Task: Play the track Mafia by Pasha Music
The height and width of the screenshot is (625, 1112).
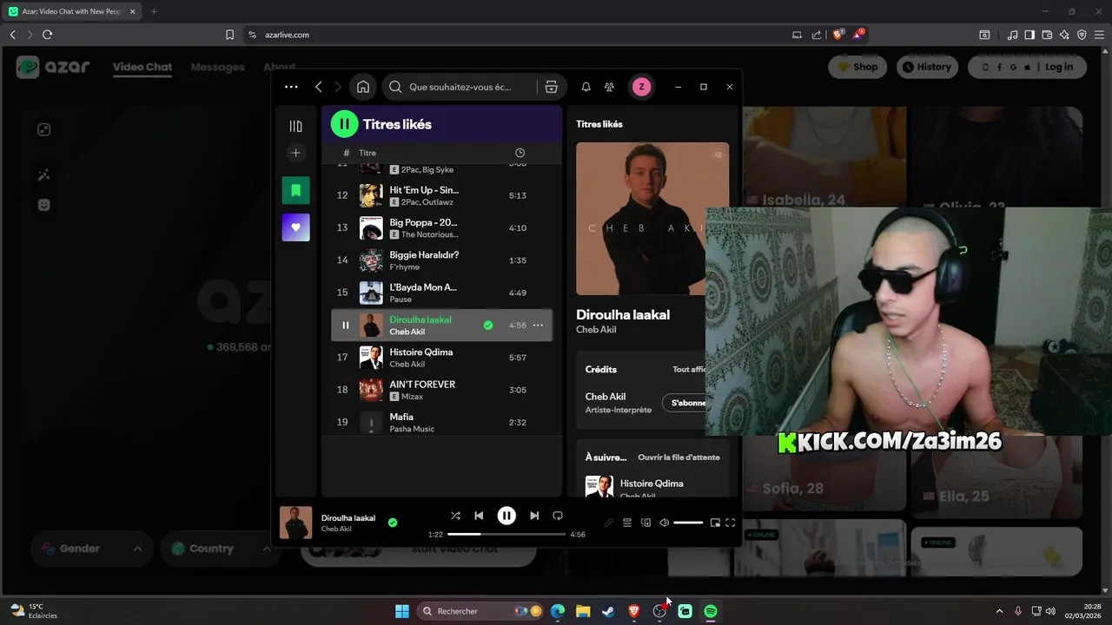Action: (x=443, y=422)
